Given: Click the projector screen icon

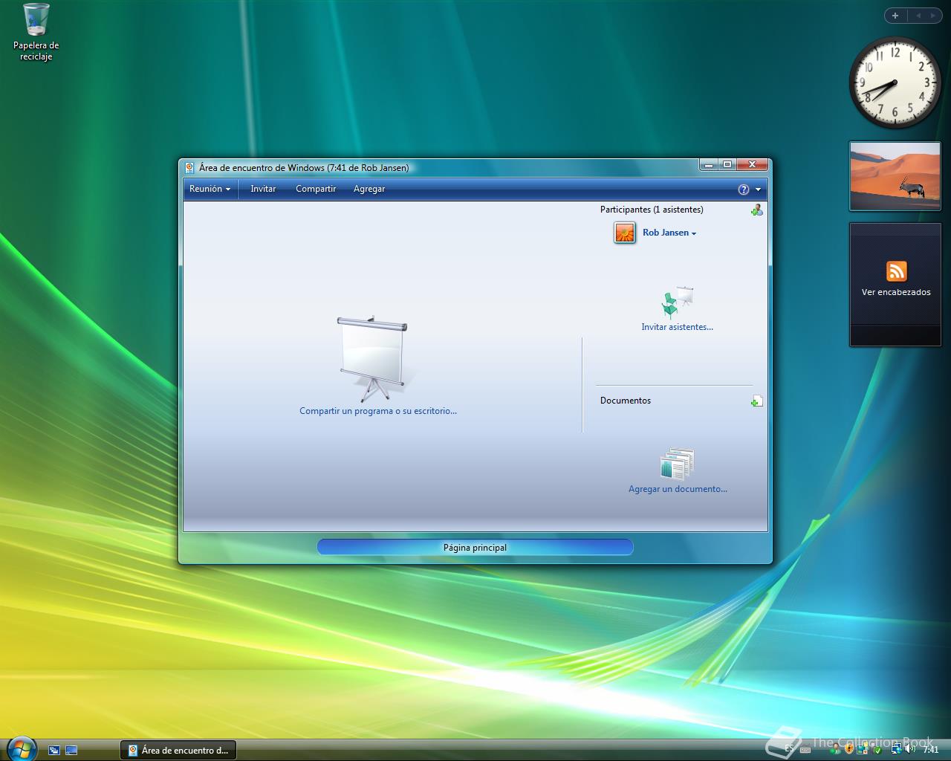Looking at the screenshot, I should [x=372, y=359].
